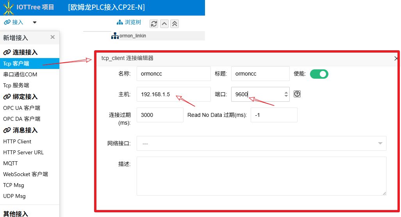The width and height of the screenshot is (401, 217).
Task: Increase port value with stepper up
Action: click(x=286, y=92)
